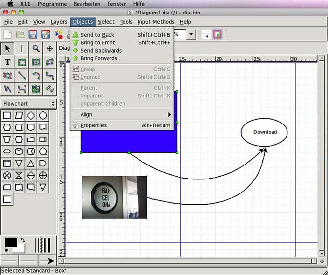This screenshot has height=275, width=328.
Task: Choose line width selector
Action: [42, 245]
